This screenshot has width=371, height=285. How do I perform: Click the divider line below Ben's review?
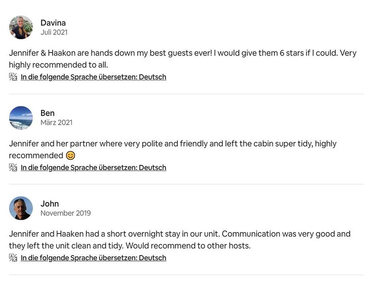click(186, 184)
